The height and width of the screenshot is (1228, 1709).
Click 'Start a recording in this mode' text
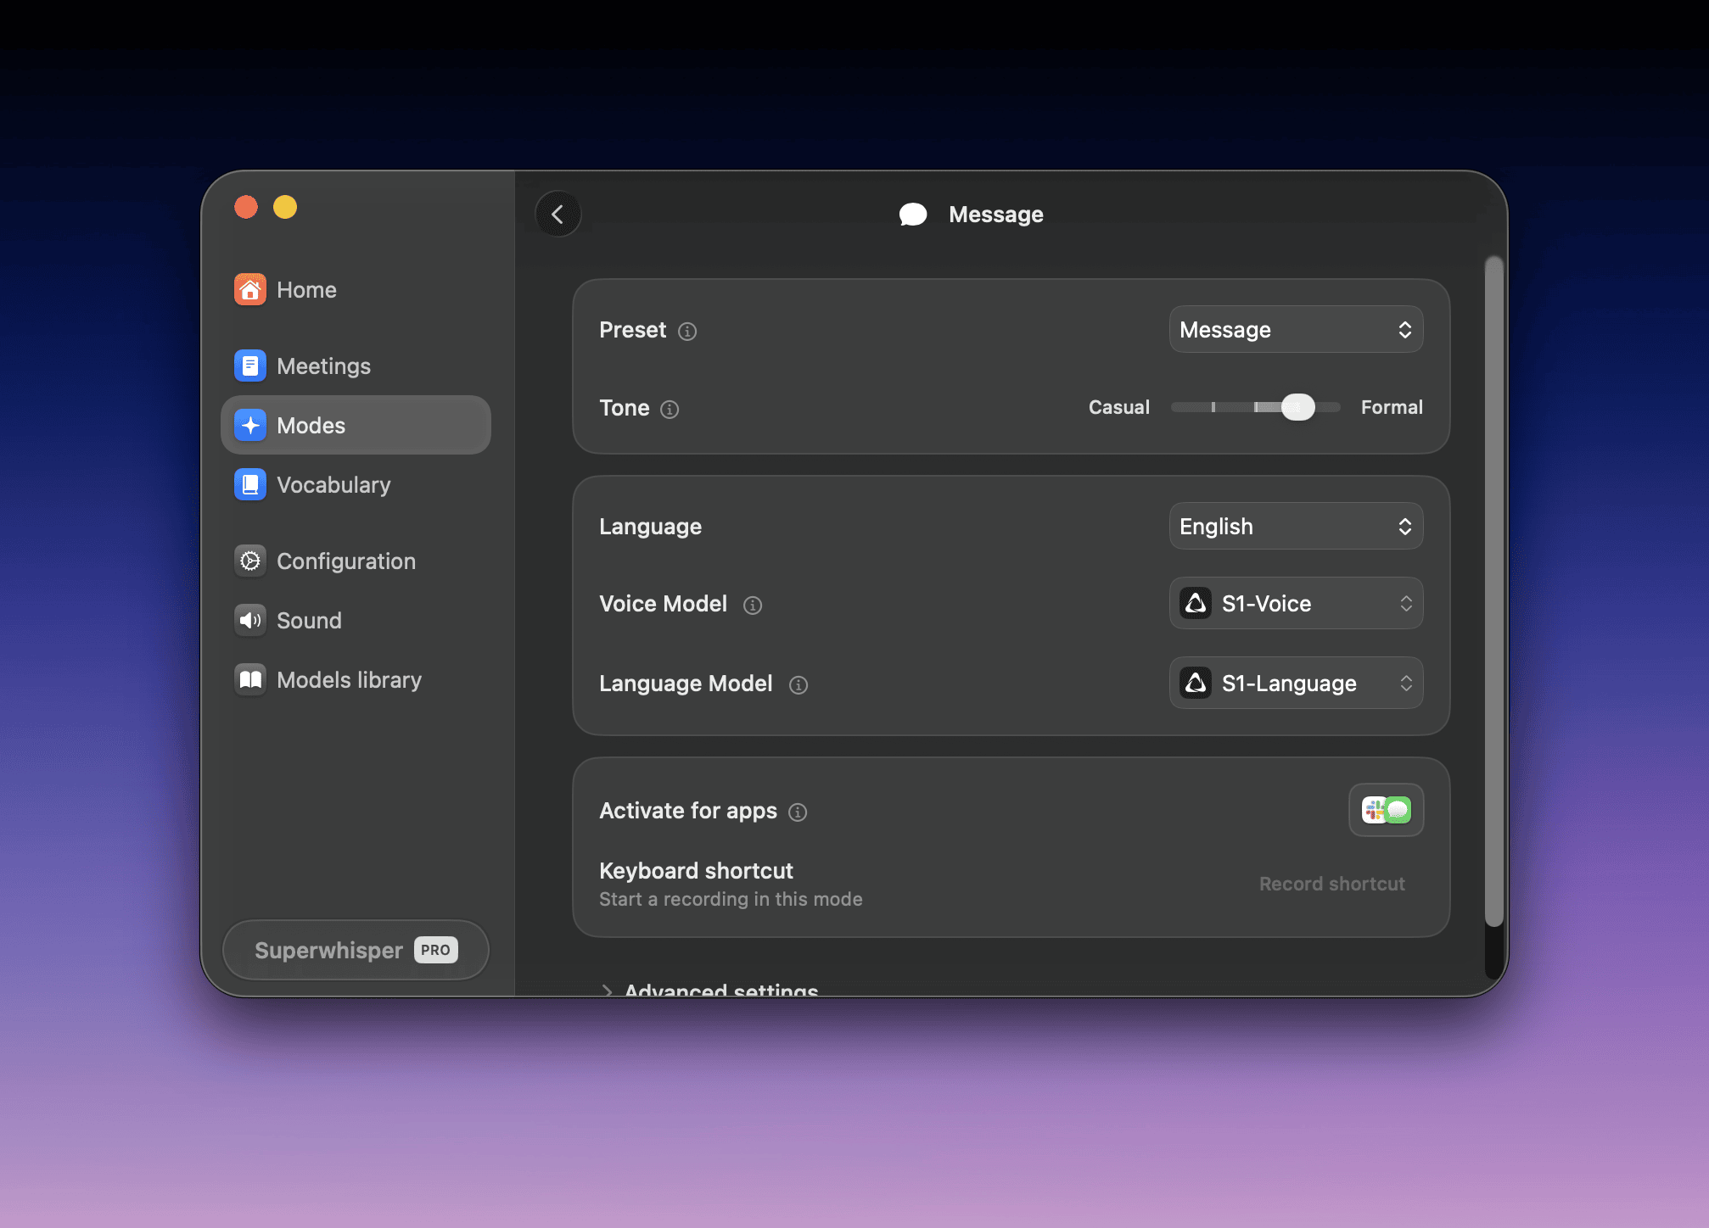(731, 900)
